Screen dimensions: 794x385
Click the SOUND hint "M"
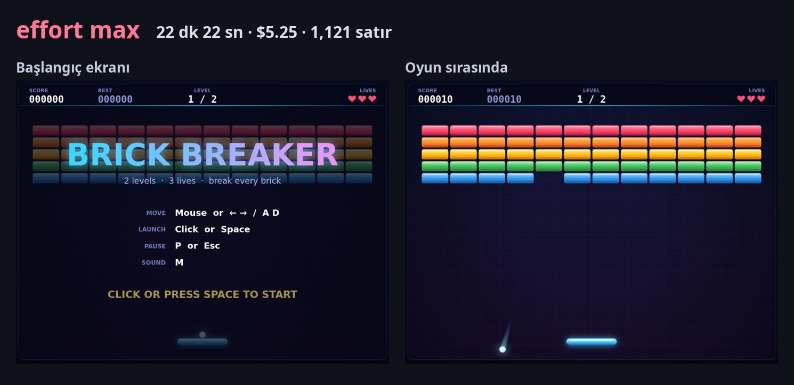(179, 262)
